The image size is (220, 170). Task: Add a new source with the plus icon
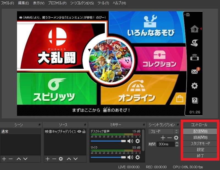click(x=48, y=159)
